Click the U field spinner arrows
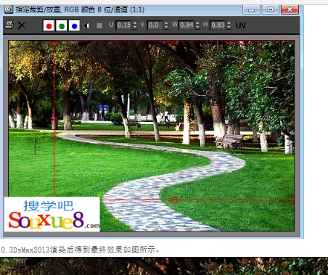This screenshot has width=328, height=275. 135,25
